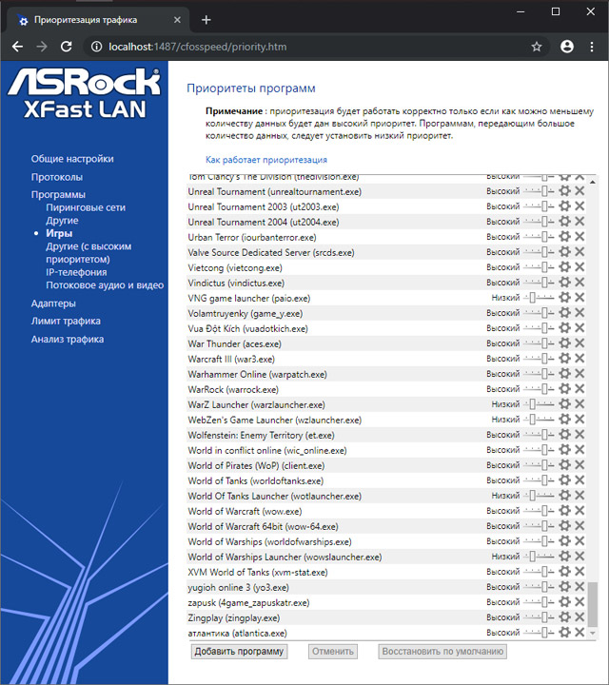Adjust priority slider for Zingplay
609x685 pixels.
pos(540,617)
